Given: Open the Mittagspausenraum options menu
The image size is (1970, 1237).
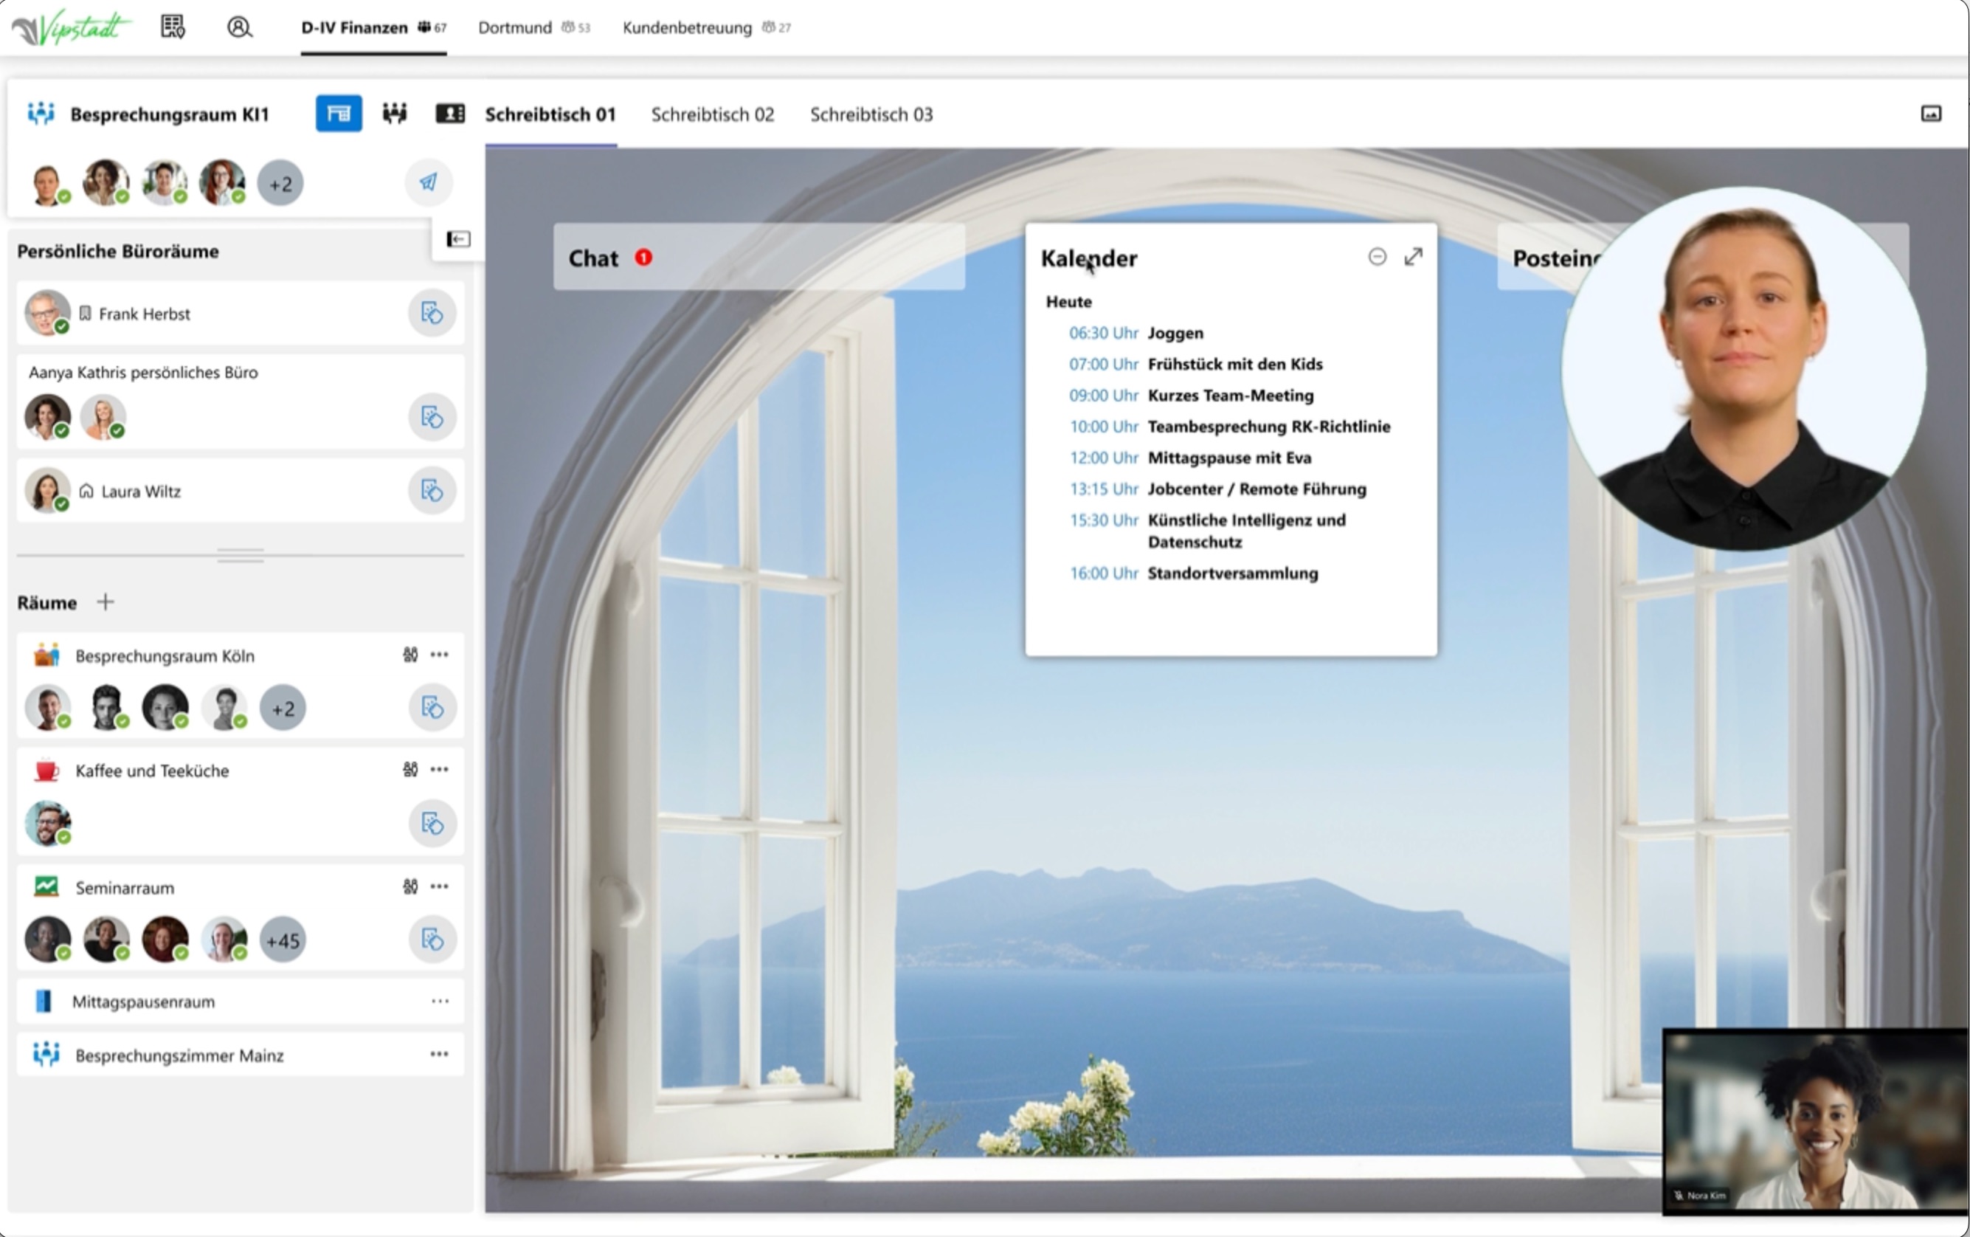Looking at the screenshot, I should [439, 1002].
